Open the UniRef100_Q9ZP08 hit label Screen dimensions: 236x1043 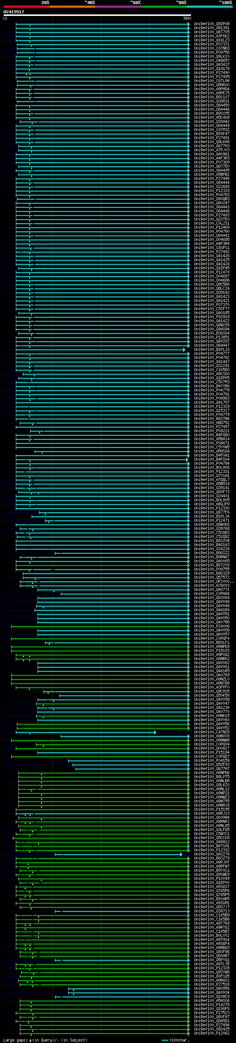click(212, 24)
